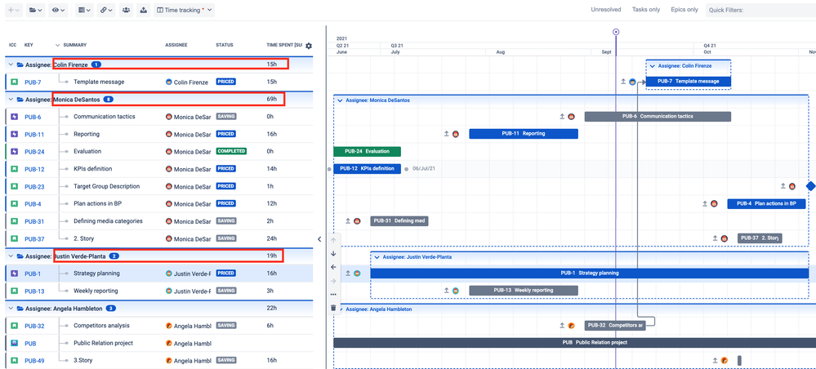The image size is (816, 369).
Task: Collapse the Assignee Colin Firenze group
Action: [x=11, y=64]
